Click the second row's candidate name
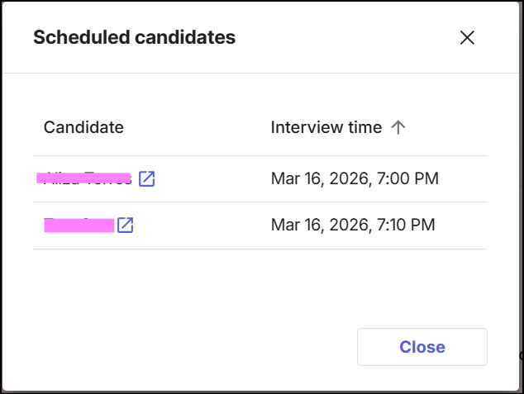Viewport: 524px width, 394px height. click(79, 225)
